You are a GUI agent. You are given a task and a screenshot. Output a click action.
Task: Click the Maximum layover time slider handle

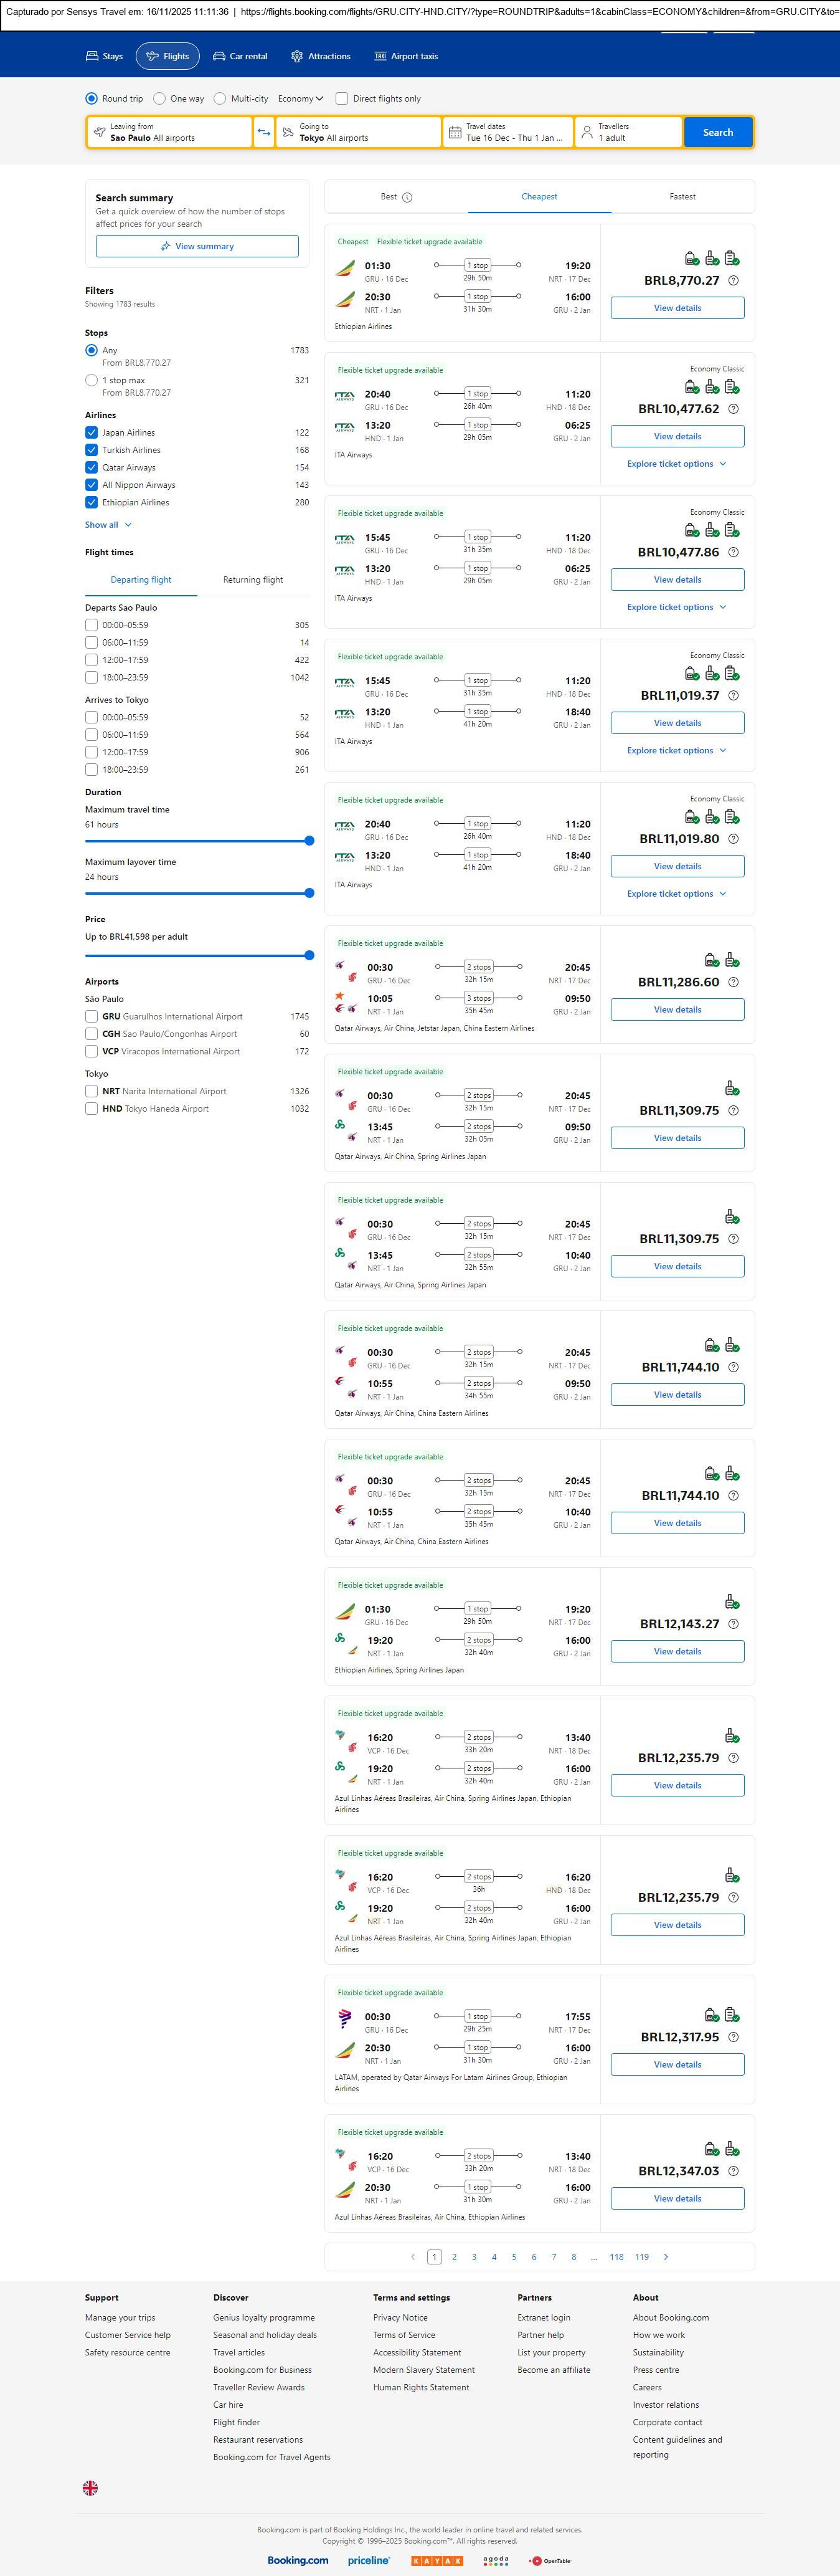click(x=309, y=893)
